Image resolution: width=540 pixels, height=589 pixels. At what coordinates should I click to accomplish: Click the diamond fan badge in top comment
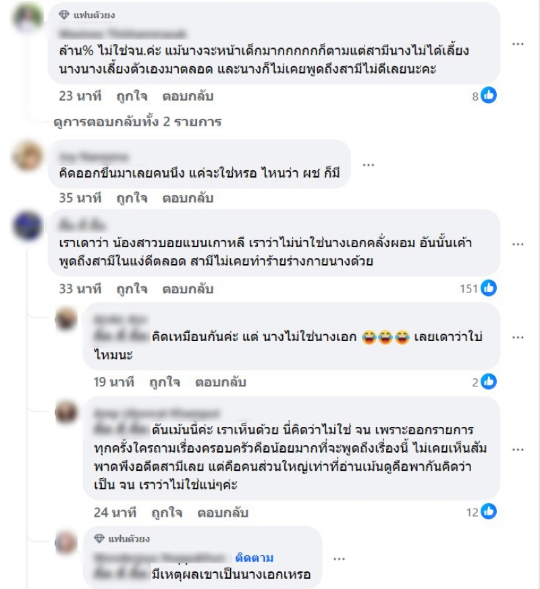(x=64, y=15)
